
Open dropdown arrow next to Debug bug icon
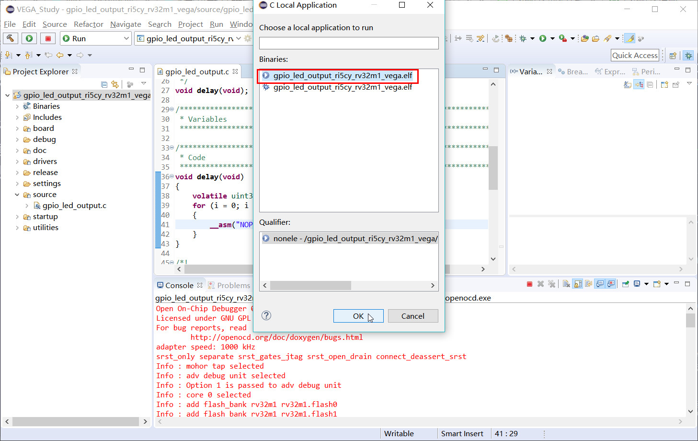(x=532, y=38)
